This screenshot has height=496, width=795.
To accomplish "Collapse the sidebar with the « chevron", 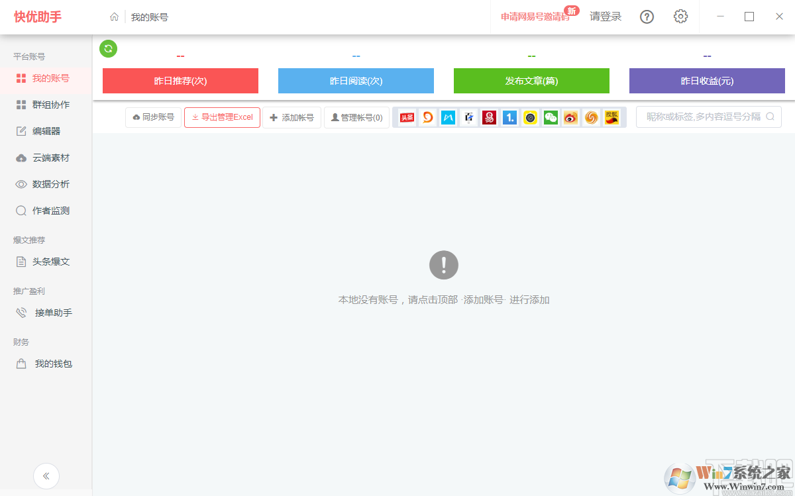I will (x=46, y=475).
